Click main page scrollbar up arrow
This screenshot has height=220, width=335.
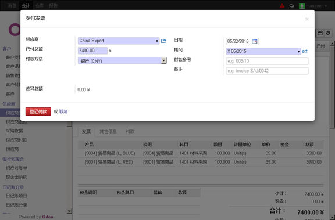(x=332, y=44)
